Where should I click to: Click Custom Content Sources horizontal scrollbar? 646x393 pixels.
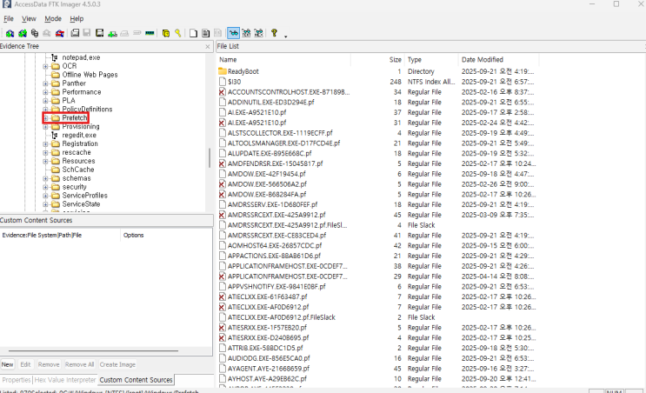coord(94,351)
